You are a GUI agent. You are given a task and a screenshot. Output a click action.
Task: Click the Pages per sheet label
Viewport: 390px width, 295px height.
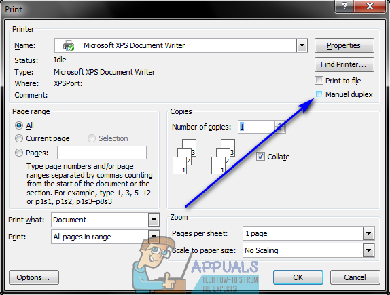click(x=200, y=233)
